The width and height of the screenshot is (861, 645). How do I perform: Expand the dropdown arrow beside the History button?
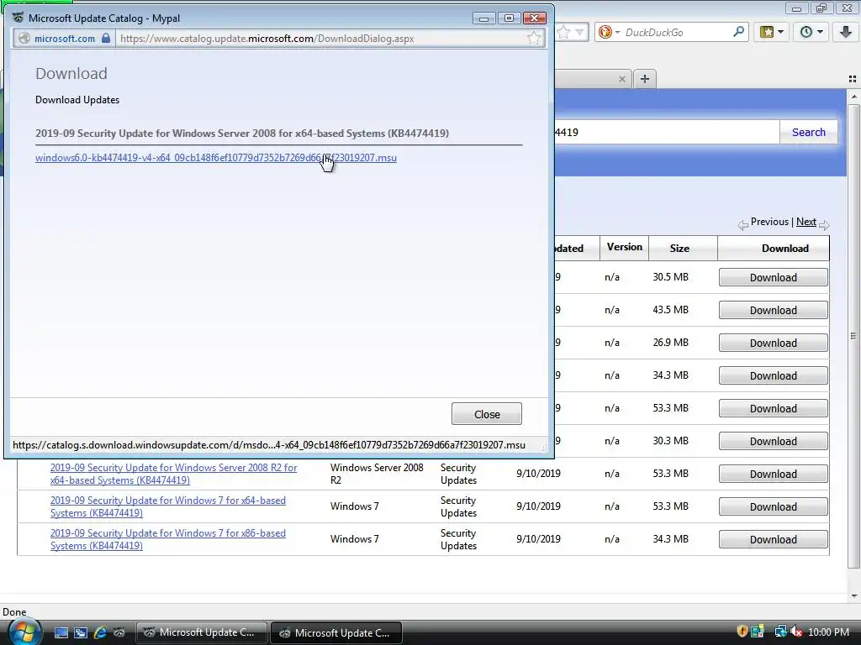(x=821, y=32)
